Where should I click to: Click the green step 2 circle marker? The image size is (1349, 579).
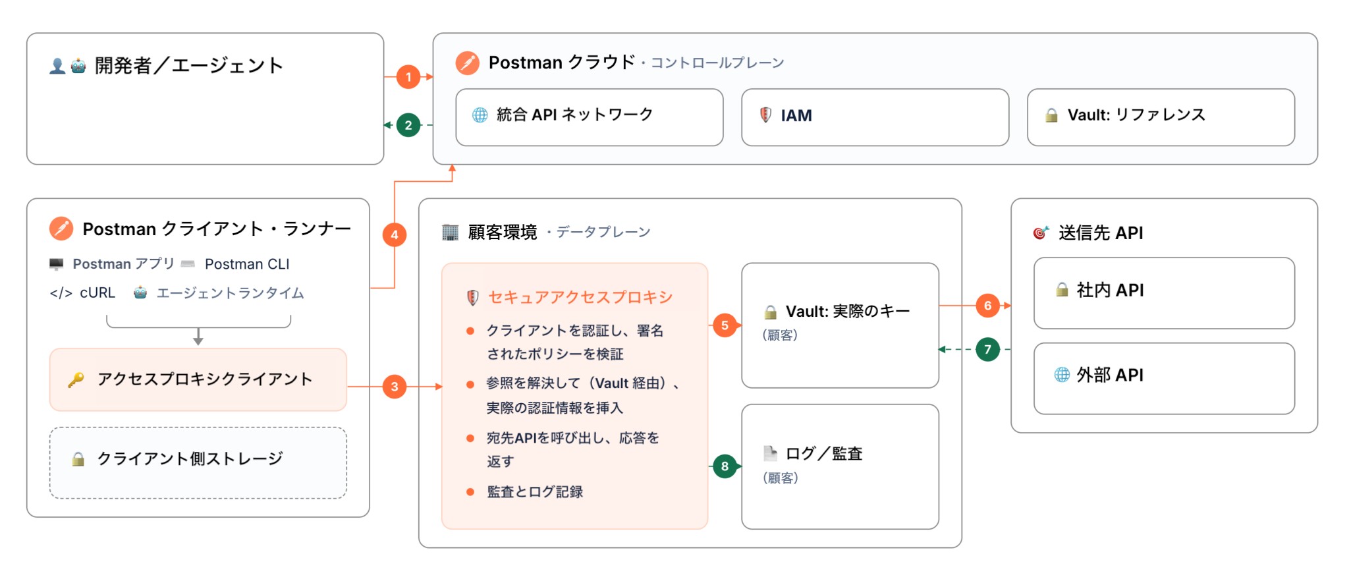408,125
